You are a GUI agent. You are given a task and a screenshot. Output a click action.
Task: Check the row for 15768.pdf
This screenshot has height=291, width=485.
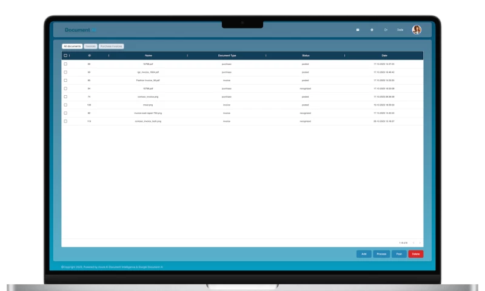pyautogui.click(x=65, y=64)
